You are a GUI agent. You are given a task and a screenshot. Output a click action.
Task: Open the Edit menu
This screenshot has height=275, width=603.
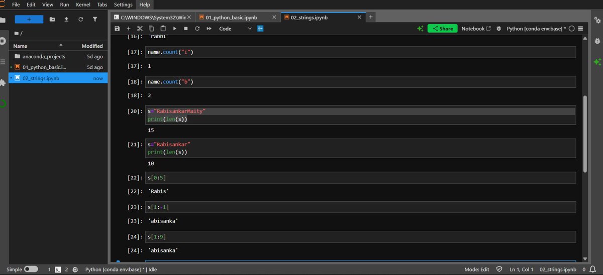(31, 5)
